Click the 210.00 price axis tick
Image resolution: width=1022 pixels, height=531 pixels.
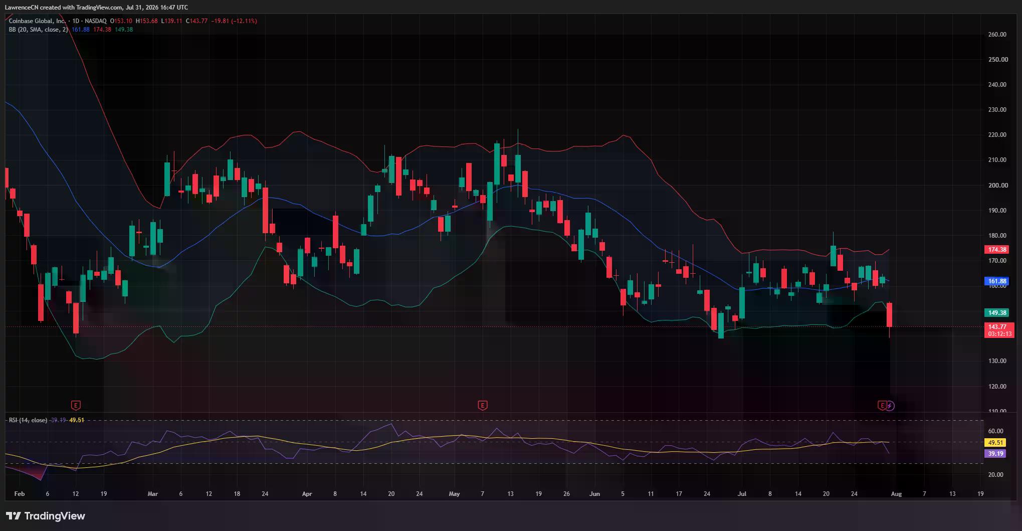click(997, 160)
